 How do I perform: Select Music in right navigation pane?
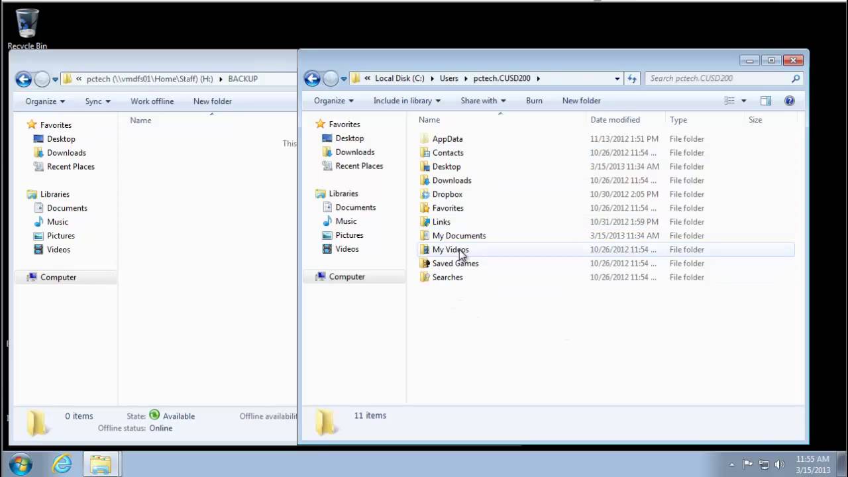point(346,222)
